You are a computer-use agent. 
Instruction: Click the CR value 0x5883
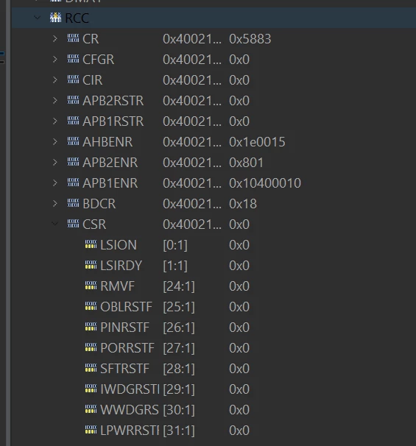(x=250, y=39)
